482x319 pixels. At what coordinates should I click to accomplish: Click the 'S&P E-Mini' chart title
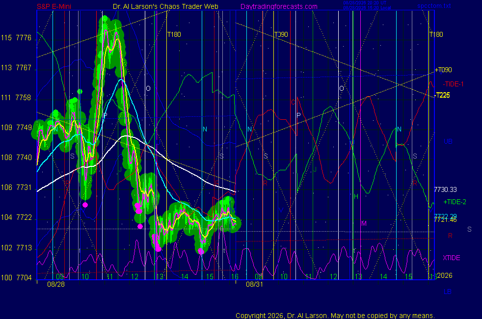[x=54, y=6]
